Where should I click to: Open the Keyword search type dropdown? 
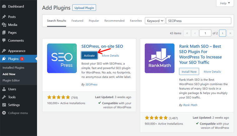click(x=155, y=21)
